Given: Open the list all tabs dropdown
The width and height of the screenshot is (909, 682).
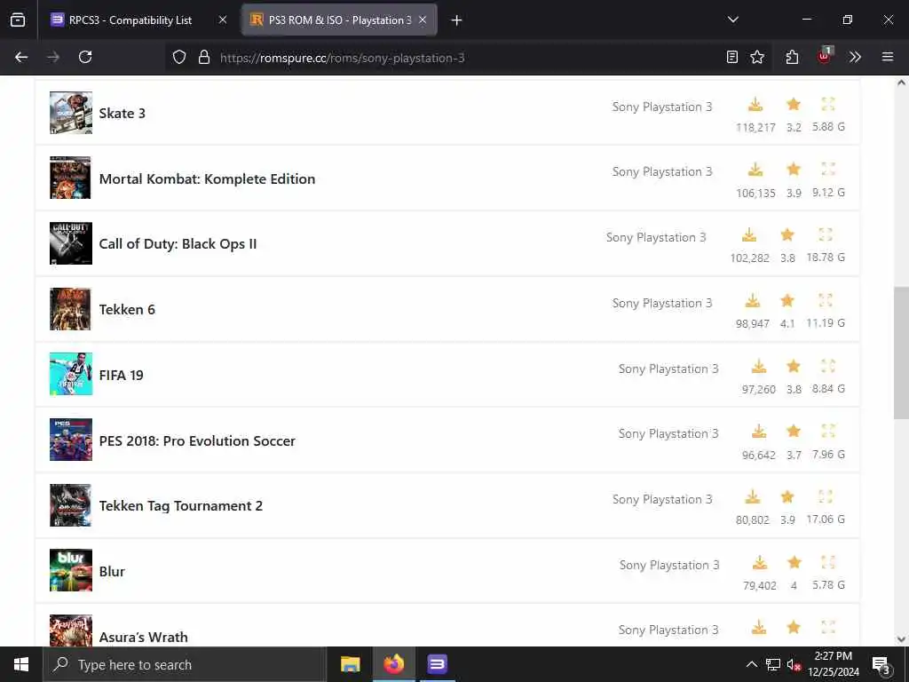Looking at the screenshot, I should pos(732,20).
